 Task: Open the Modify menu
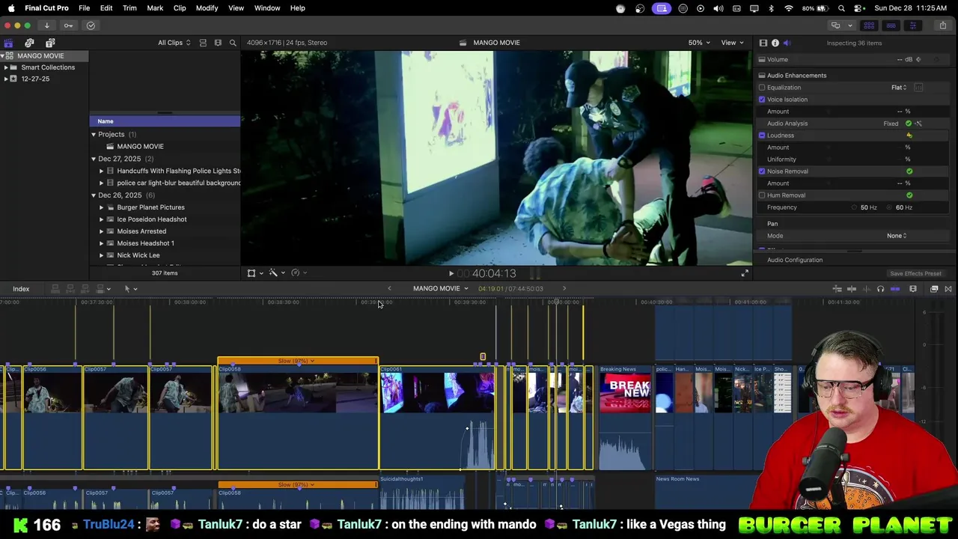click(207, 8)
